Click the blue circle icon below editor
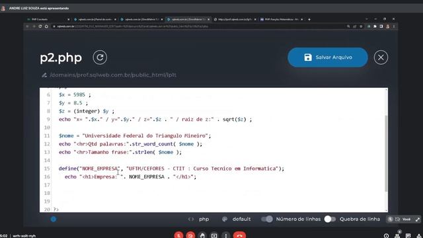This screenshot has height=238, width=423. tap(54, 219)
